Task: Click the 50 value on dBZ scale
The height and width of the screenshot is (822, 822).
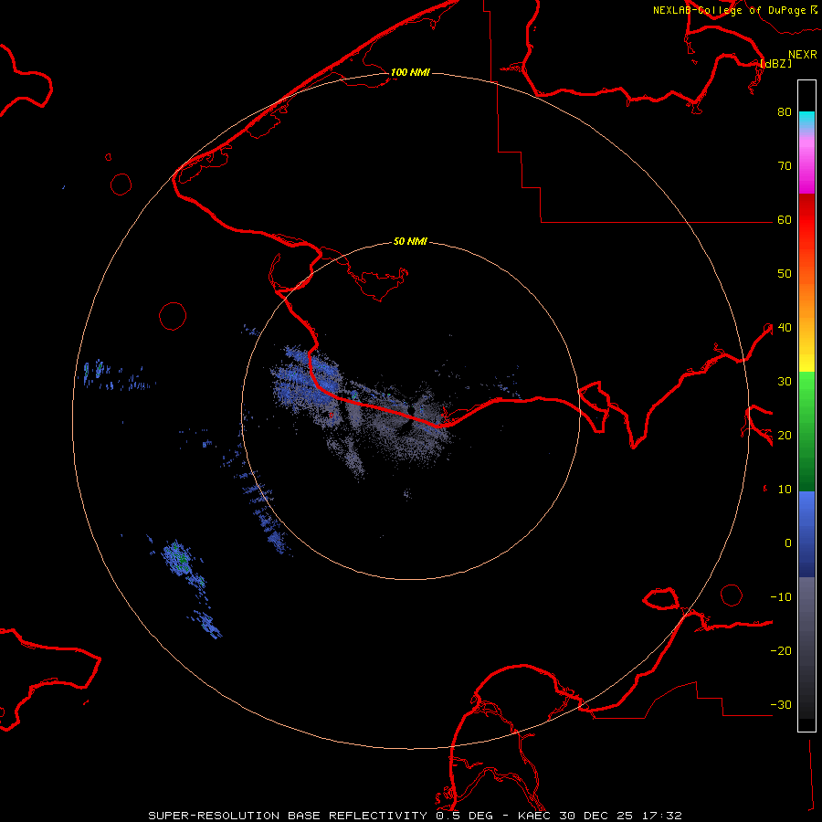Action: (x=785, y=274)
